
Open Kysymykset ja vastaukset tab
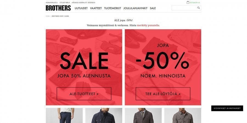pyautogui.click(x=227, y=108)
